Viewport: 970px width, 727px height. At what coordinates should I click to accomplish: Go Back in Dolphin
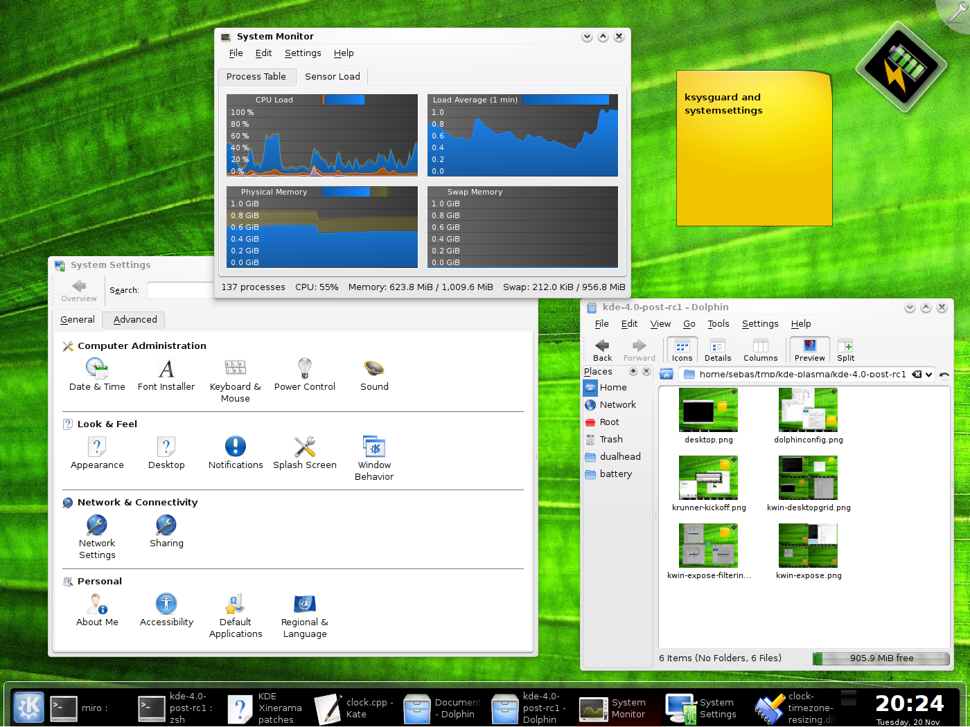pos(602,350)
